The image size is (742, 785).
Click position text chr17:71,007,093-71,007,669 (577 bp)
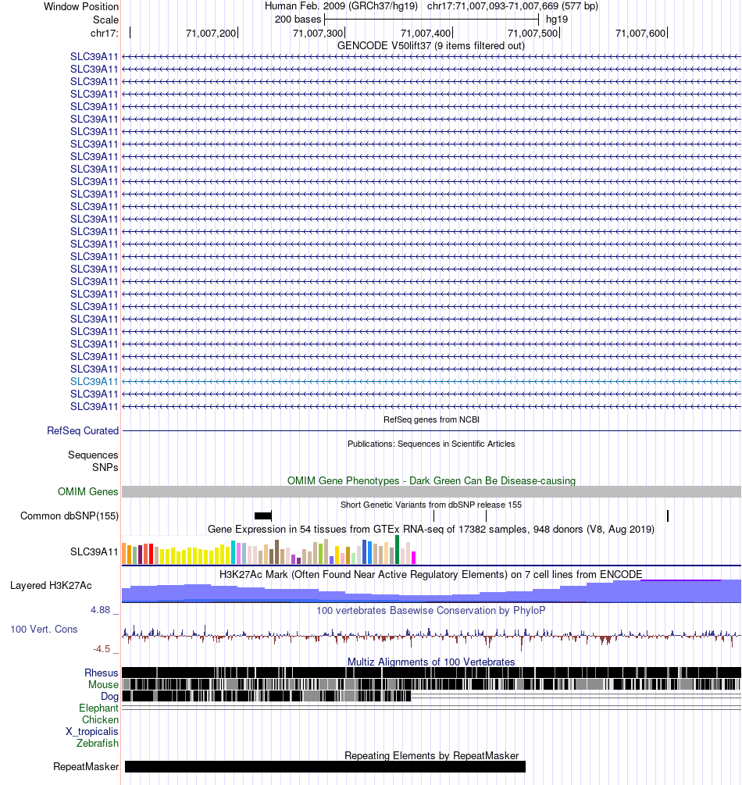coord(512,6)
